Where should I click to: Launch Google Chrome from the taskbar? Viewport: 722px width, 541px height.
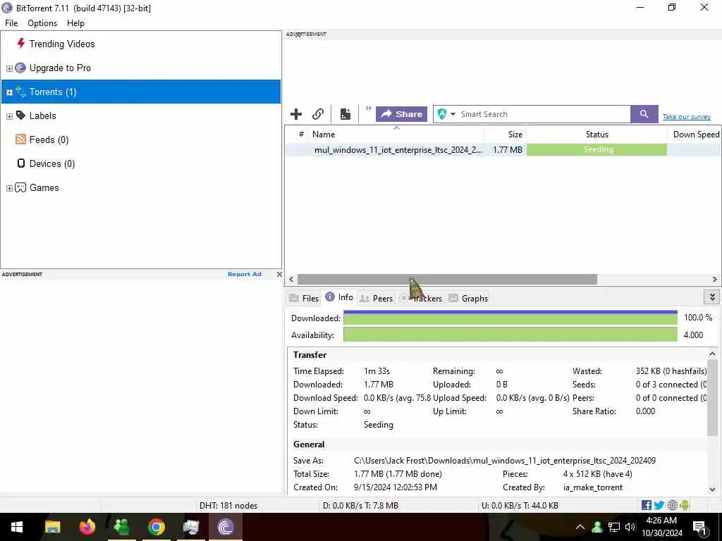click(157, 527)
